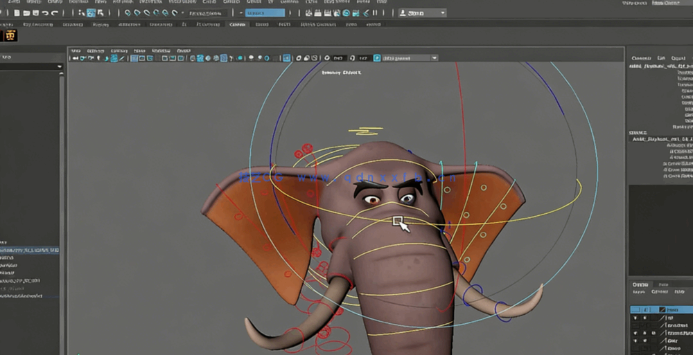Click the first camera icon in viewport toolbar
This screenshot has height=355, width=693.
tap(74, 59)
